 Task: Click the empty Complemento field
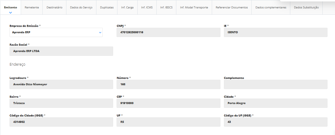[x=276, y=84]
